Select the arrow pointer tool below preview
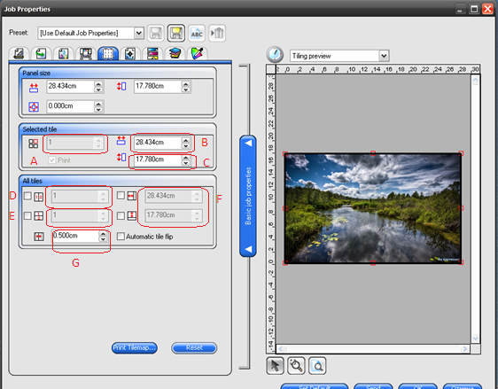Viewport: 498px width, 389px height. (275, 366)
